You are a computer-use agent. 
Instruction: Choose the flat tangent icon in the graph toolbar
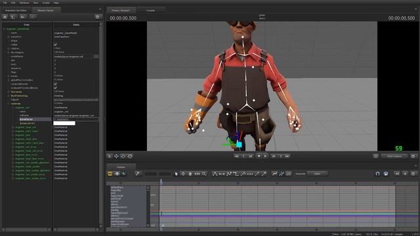coord(222,174)
